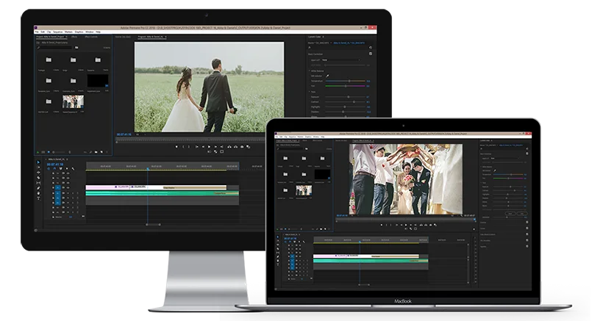Image resolution: width=603 pixels, height=321 pixels.
Task: Open Input LUT dropdown on MacBook Lumetri
Action: (x=504, y=158)
